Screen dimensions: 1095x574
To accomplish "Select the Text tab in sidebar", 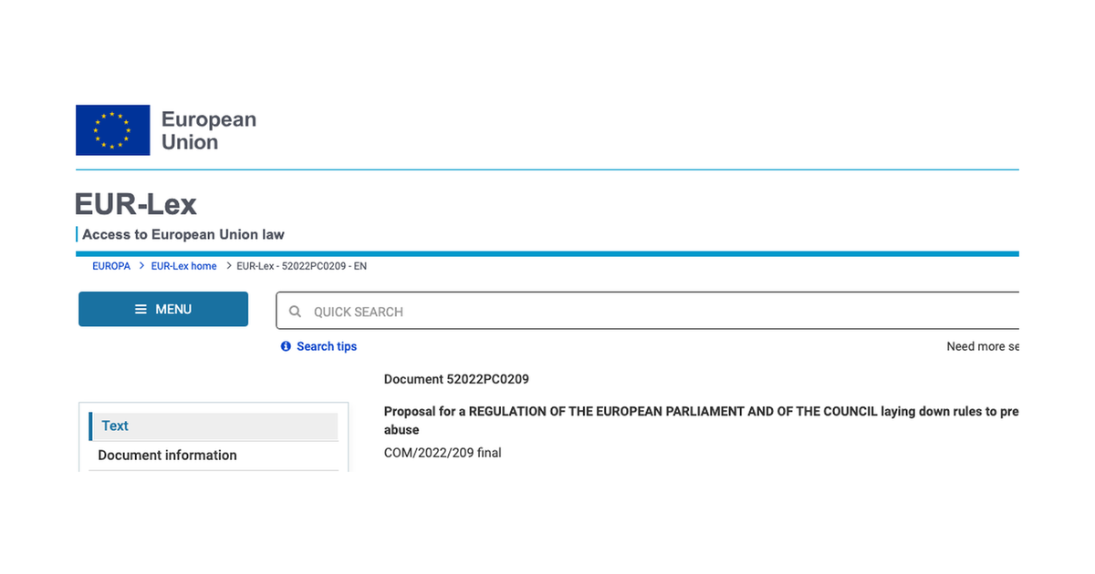I will [214, 426].
